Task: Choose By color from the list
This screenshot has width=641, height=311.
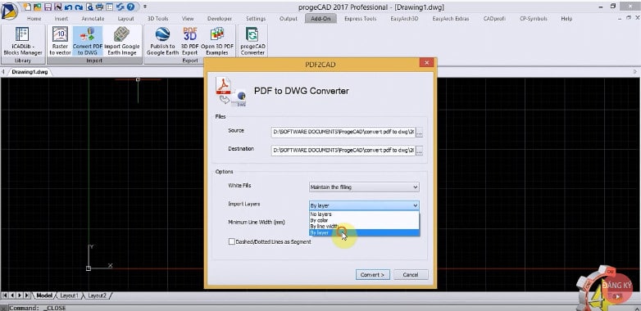Action: (x=364, y=220)
